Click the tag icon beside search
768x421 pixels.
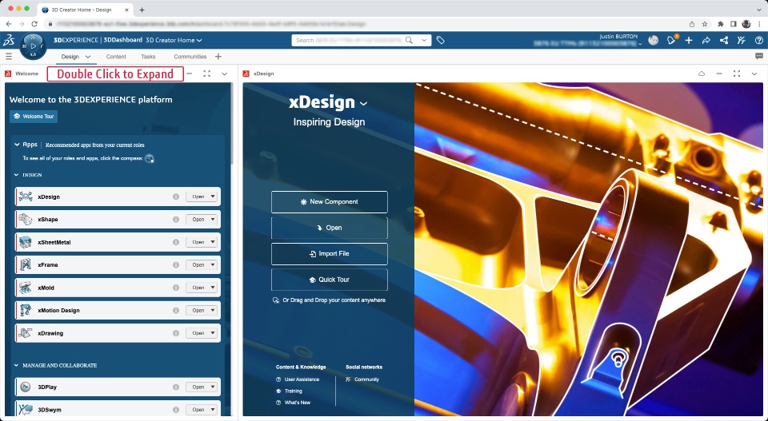(x=440, y=41)
